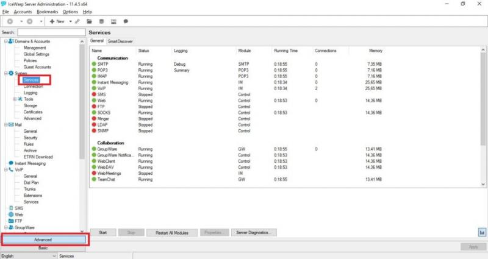Collapse the Mail tree node
The image size is (488, 259).
(5, 125)
